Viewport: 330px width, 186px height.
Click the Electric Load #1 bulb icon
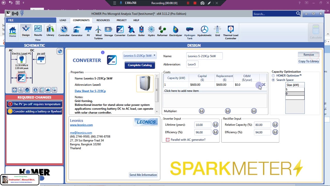[21, 59]
